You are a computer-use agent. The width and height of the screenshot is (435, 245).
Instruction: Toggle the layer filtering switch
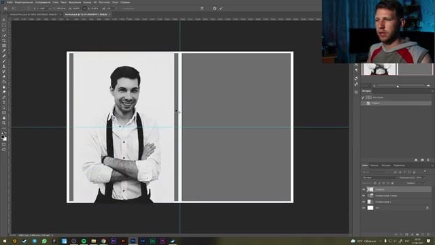point(425,172)
